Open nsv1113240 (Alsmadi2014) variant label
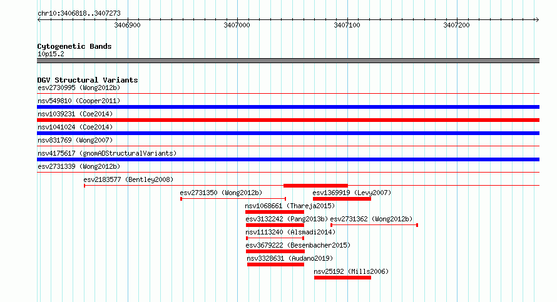The height and width of the screenshot is (302, 557). coord(290,232)
